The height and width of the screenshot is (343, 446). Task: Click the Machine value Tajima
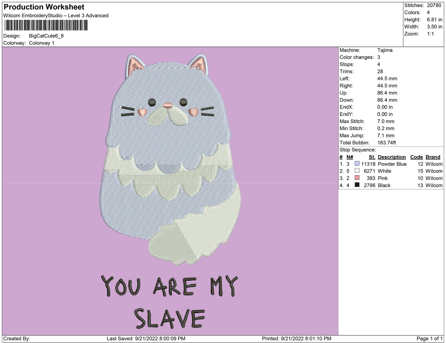(385, 50)
